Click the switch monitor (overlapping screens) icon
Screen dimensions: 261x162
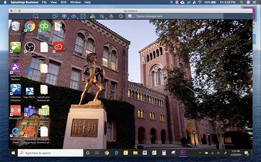click(55, 16)
